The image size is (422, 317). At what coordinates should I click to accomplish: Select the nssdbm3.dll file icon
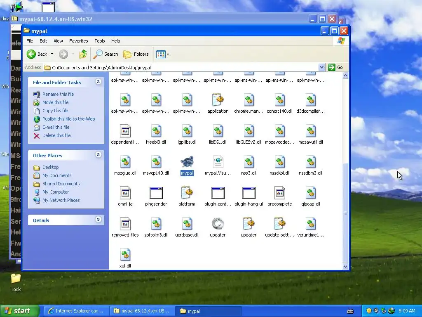click(311, 162)
